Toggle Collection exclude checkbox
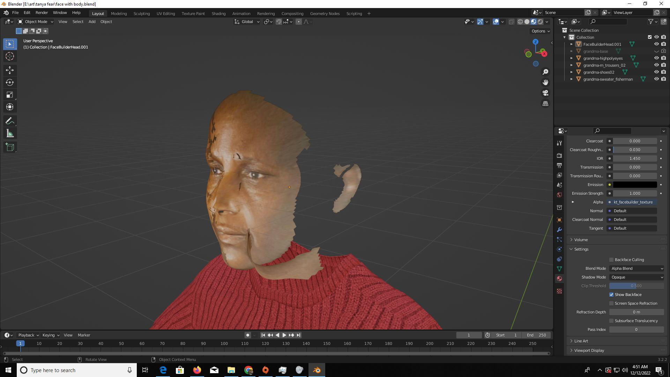670x377 pixels. 650,37
